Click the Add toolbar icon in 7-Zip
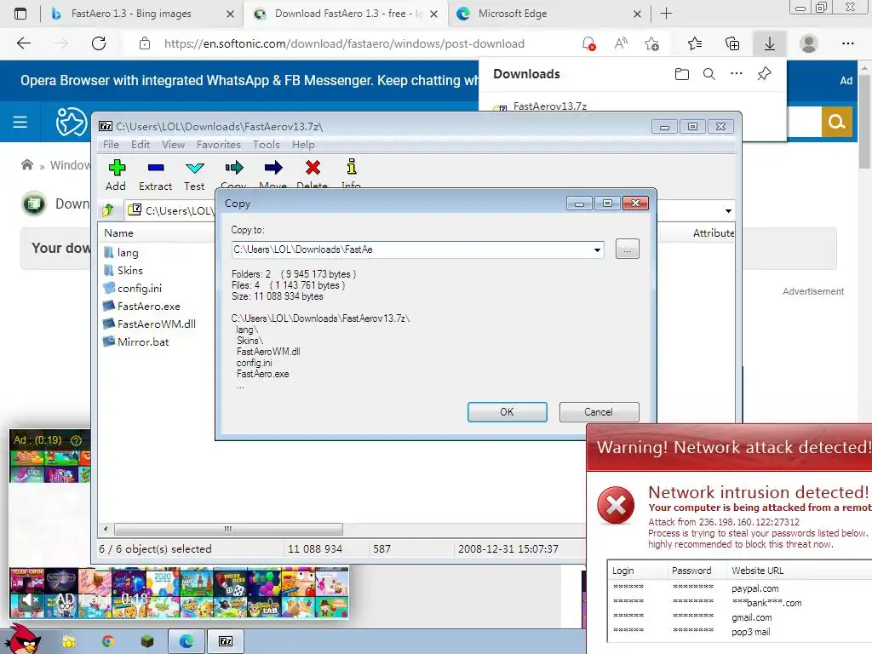The height and width of the screenshot is (654, 872). [117, 168]
